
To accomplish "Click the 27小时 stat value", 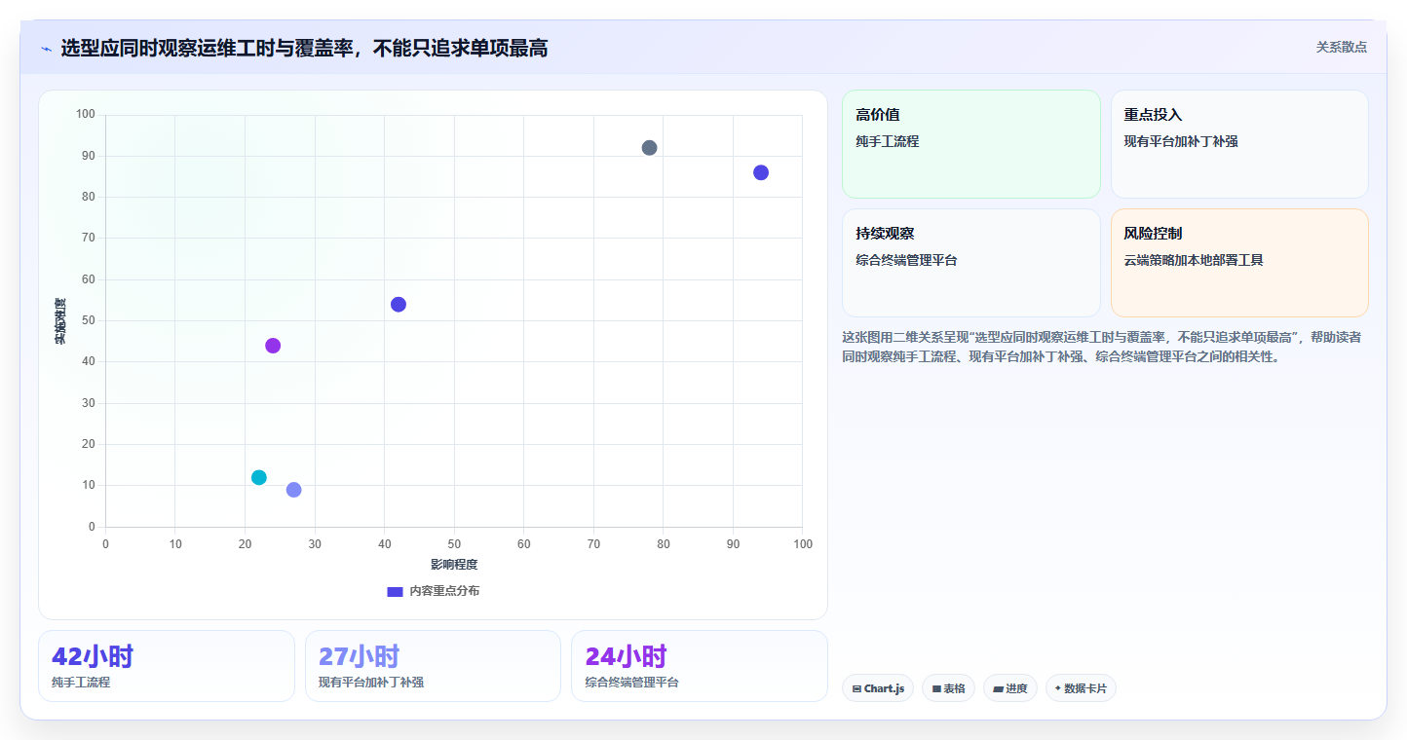I will 360,656.
